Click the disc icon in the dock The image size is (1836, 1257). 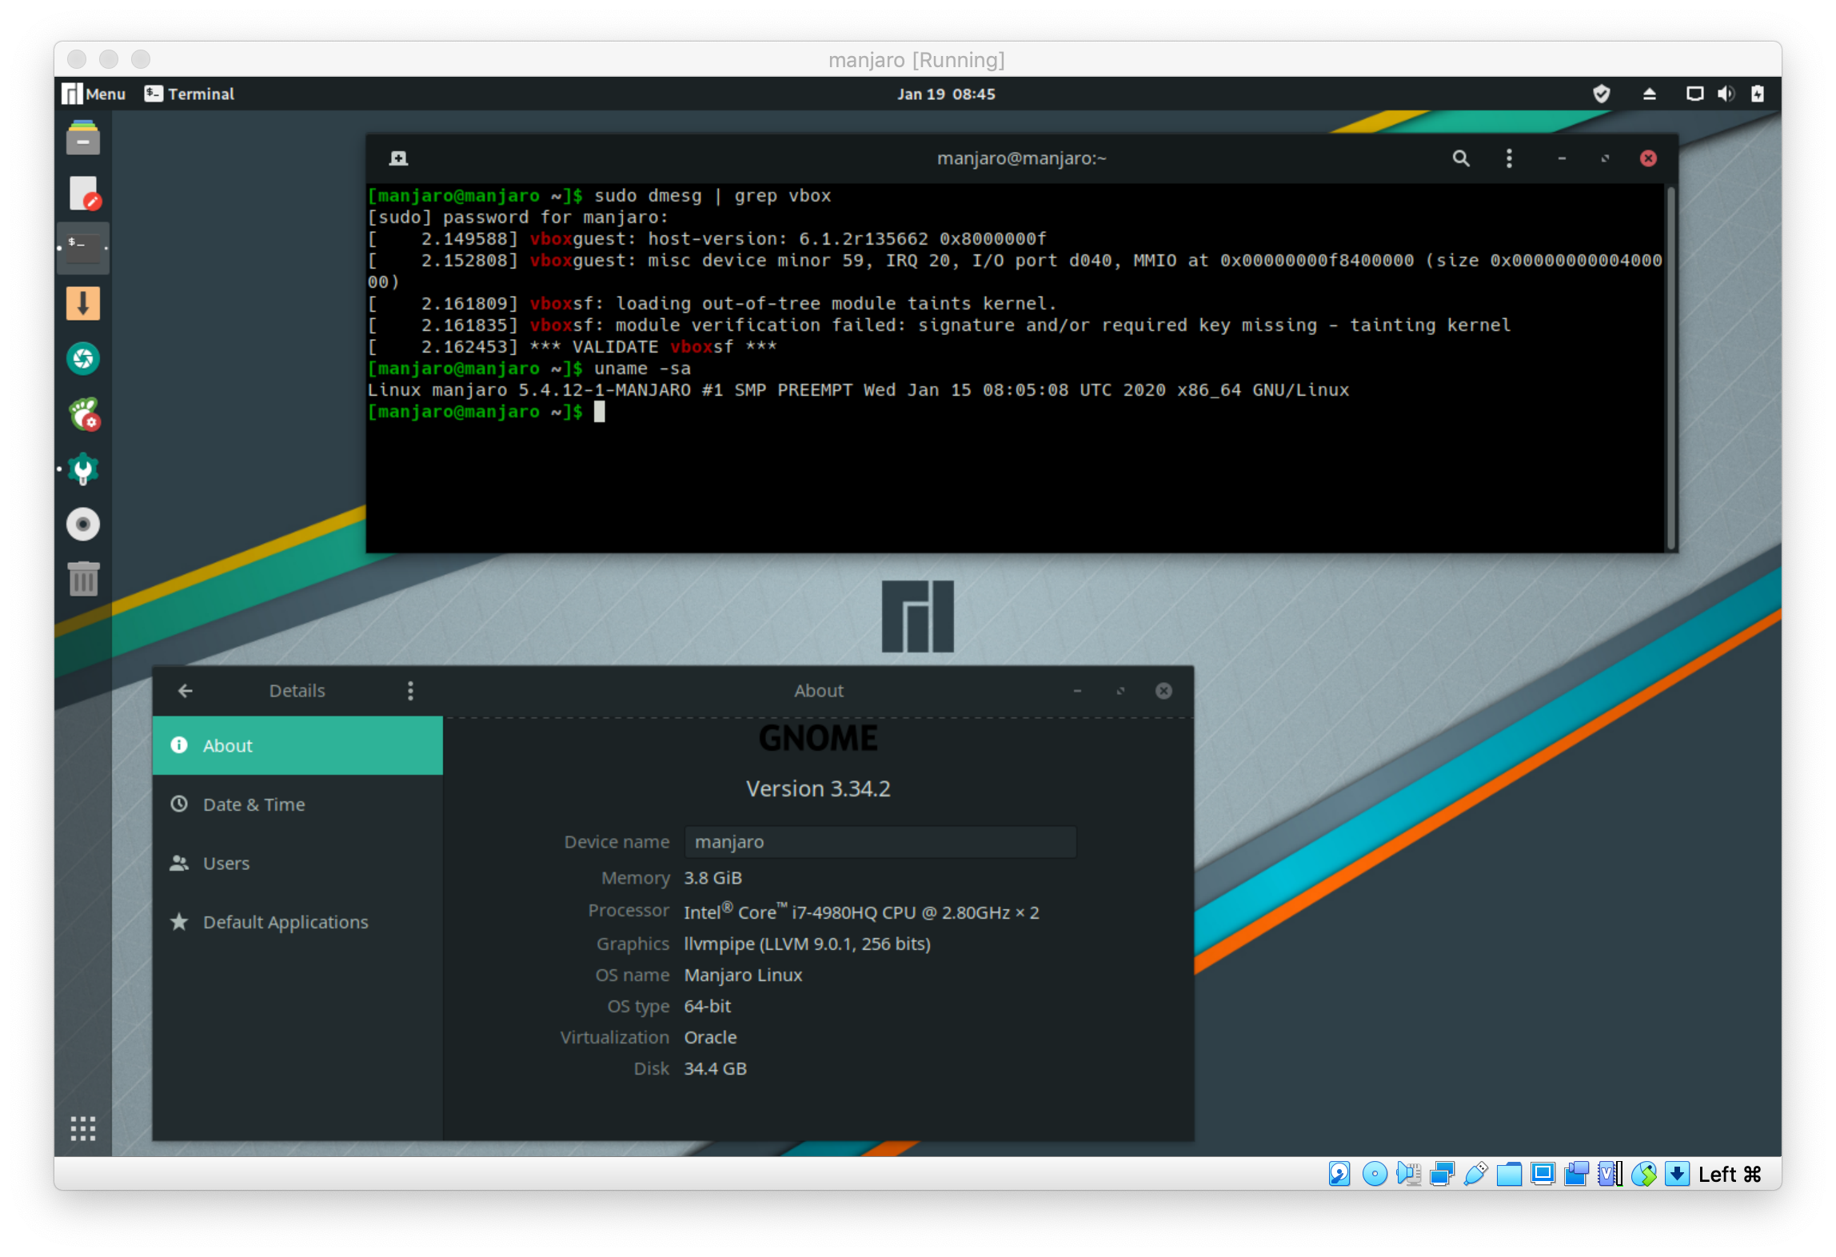pos(82,525)
